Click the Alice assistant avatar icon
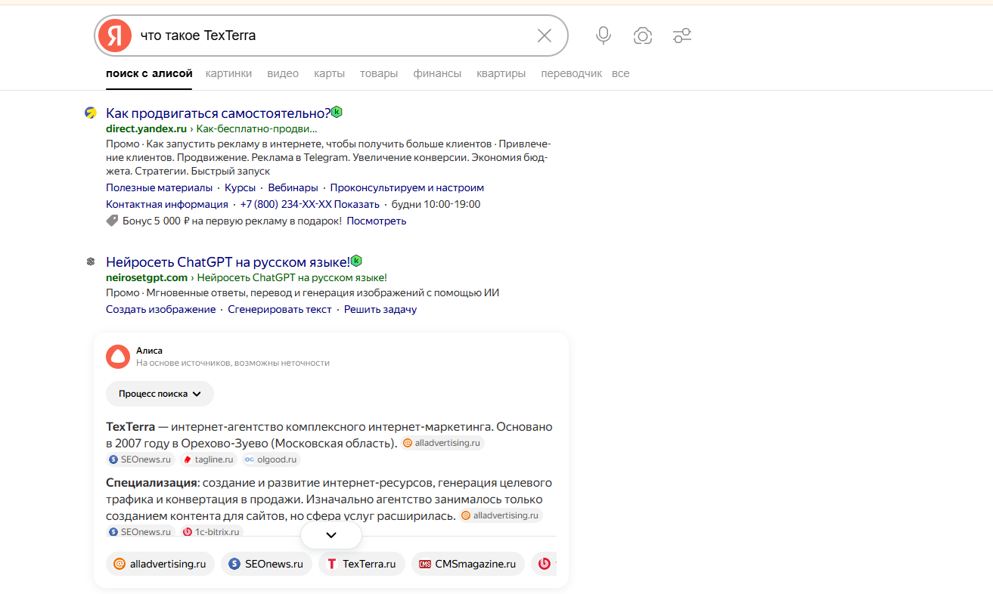The width and height of the screenshot is (993, 594). click(x=118, y=356)
